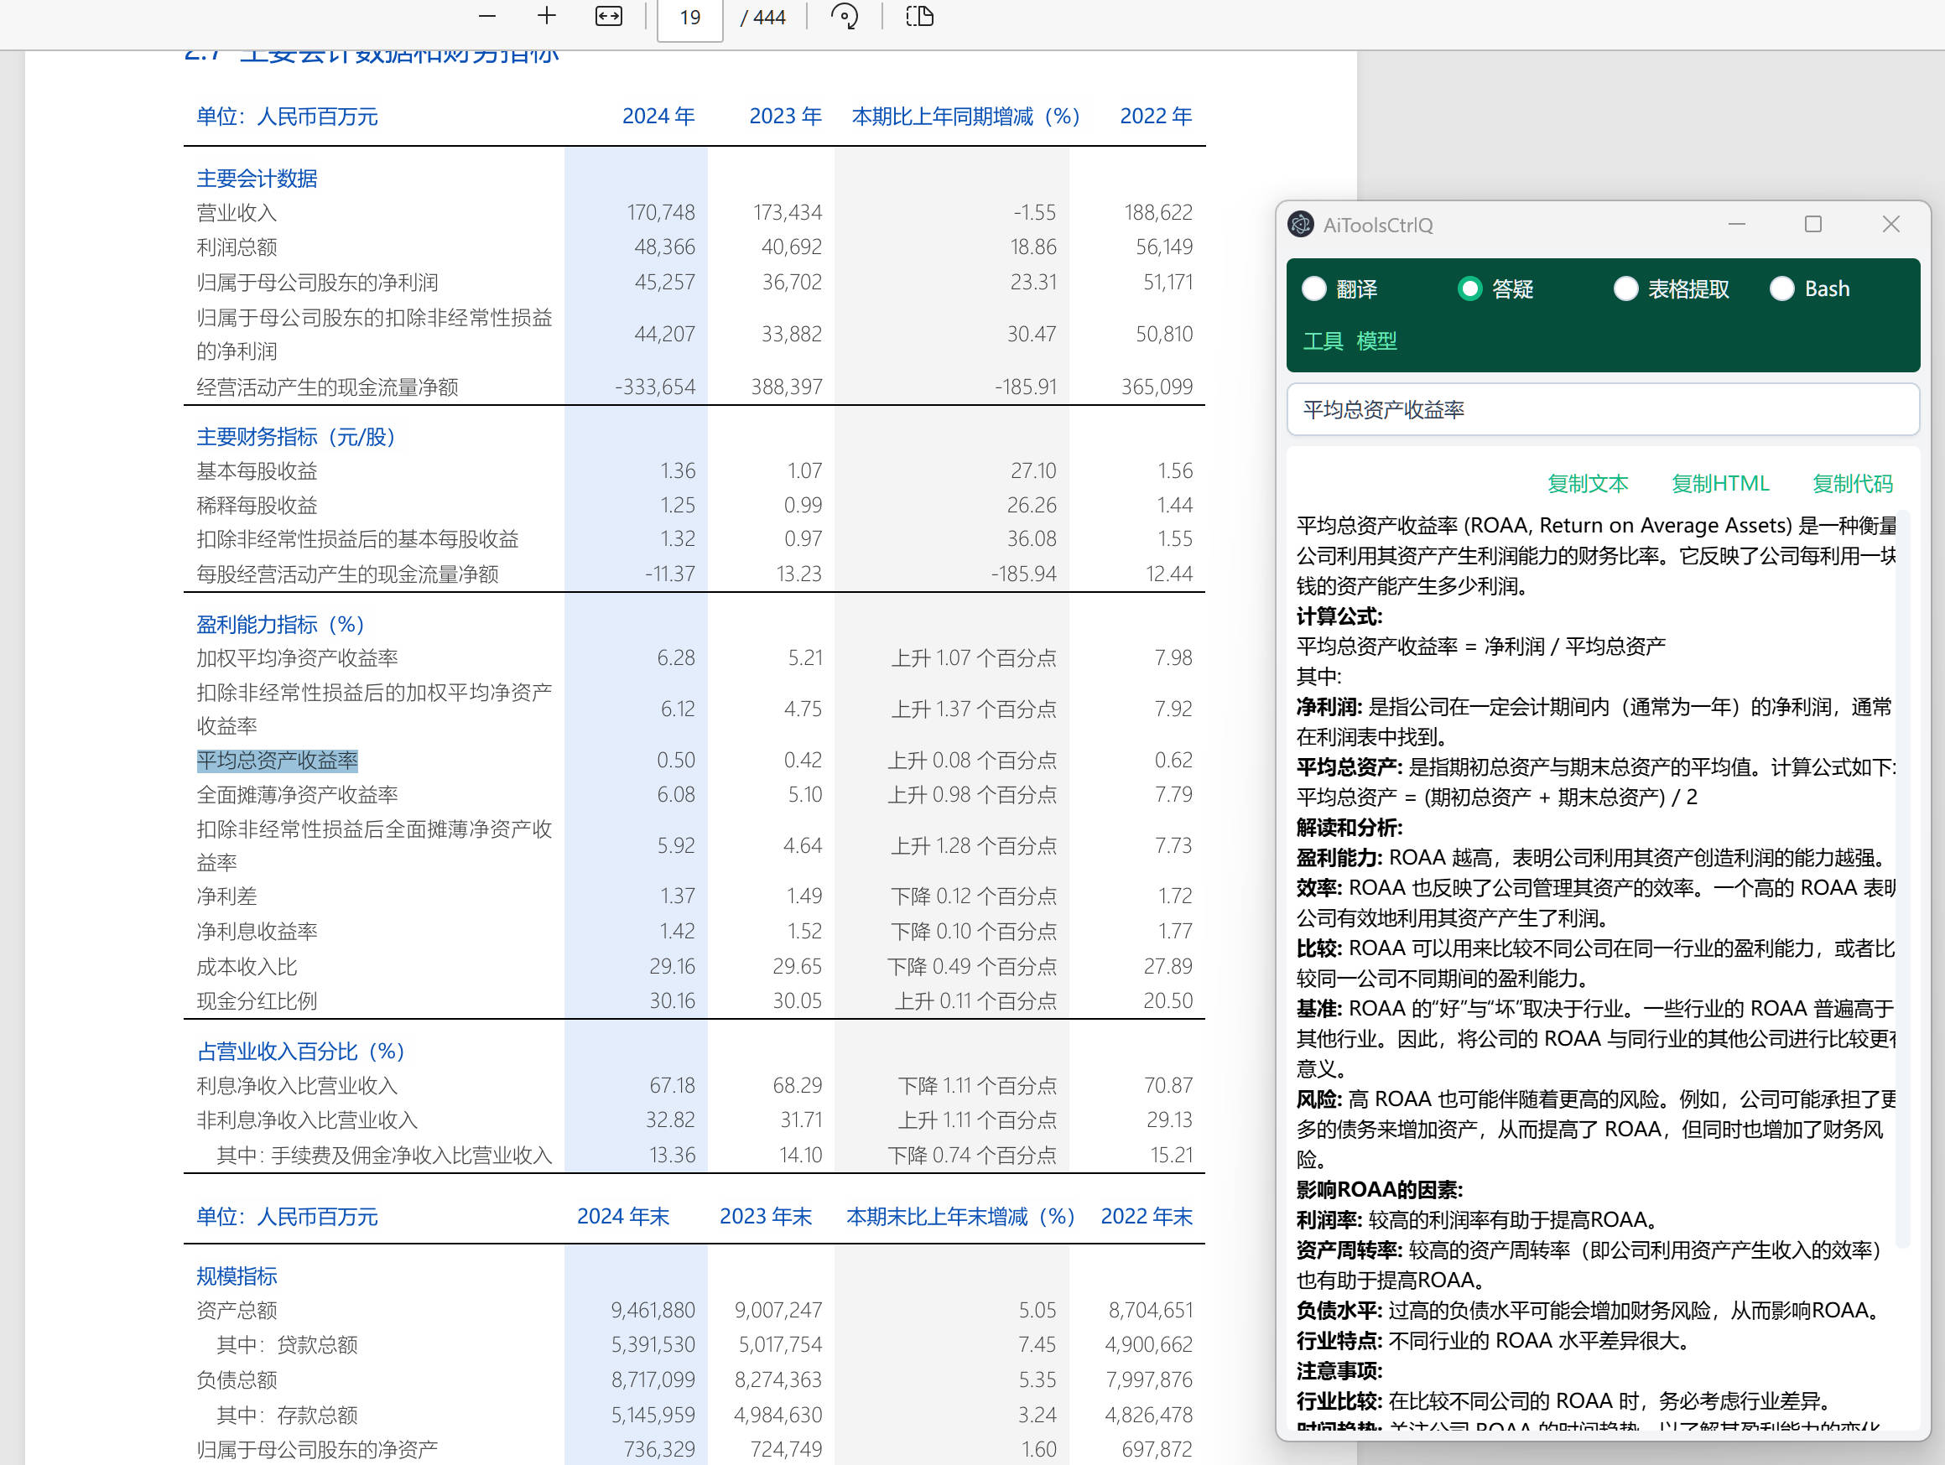Zoom in the PDF with the plus icon

pos(546,16)
